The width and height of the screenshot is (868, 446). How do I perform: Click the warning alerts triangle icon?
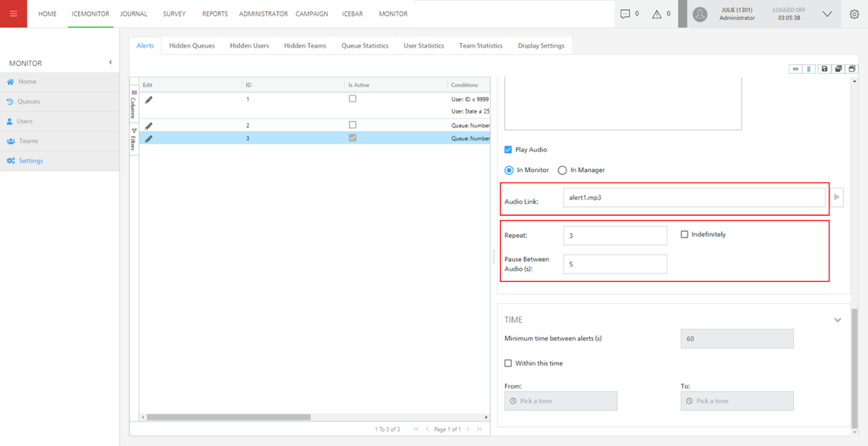click(x=656, y=14)
